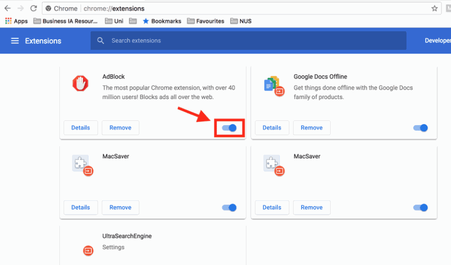Turn off Google Docs Offline toggle
The image size is (451, 265).
coord(420,128)
